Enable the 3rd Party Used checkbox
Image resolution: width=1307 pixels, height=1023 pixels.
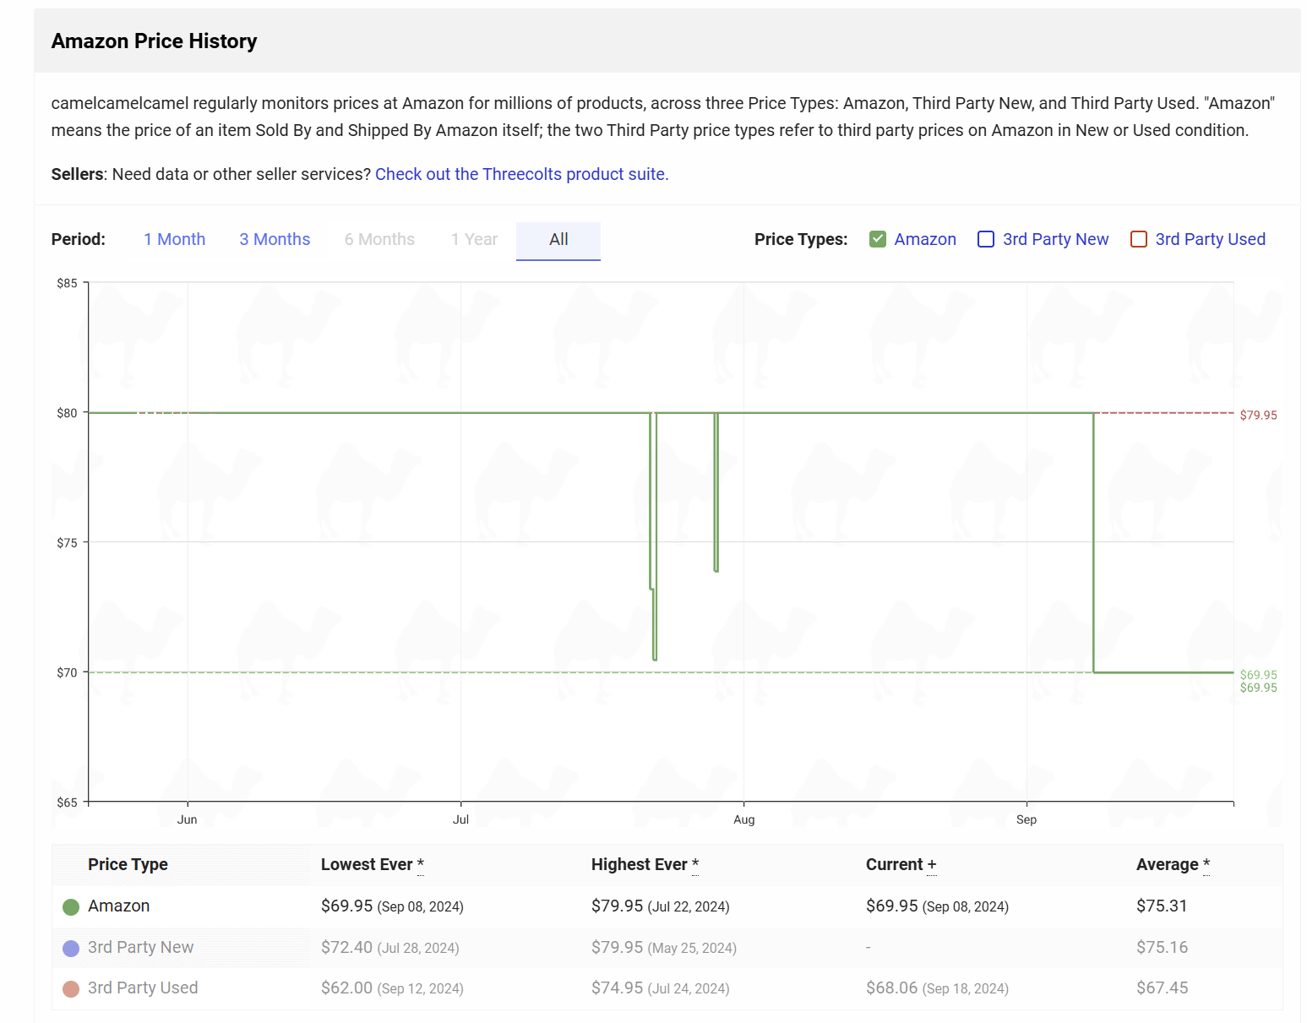click(x=1139, y=239)
